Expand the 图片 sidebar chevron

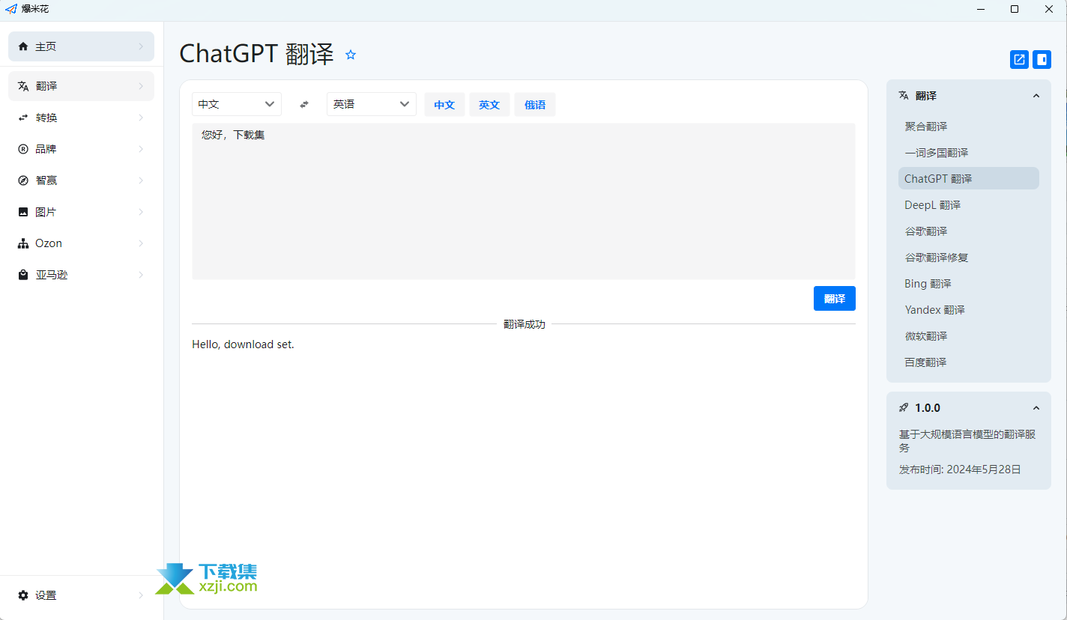[141, 212]
